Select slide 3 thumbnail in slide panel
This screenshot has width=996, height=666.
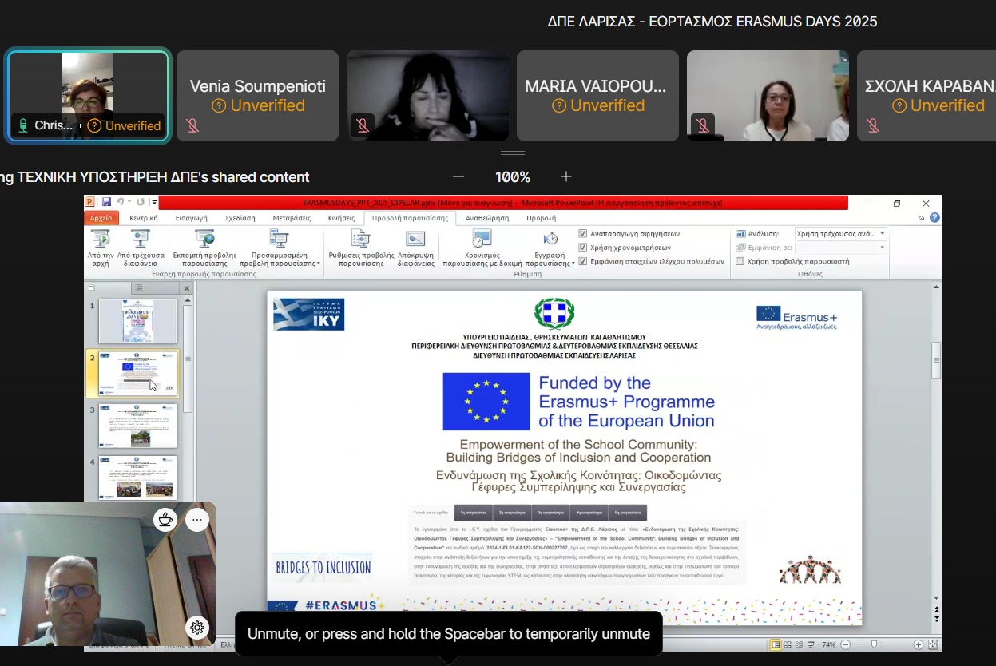pyautogui.click(x=137, y=425)
